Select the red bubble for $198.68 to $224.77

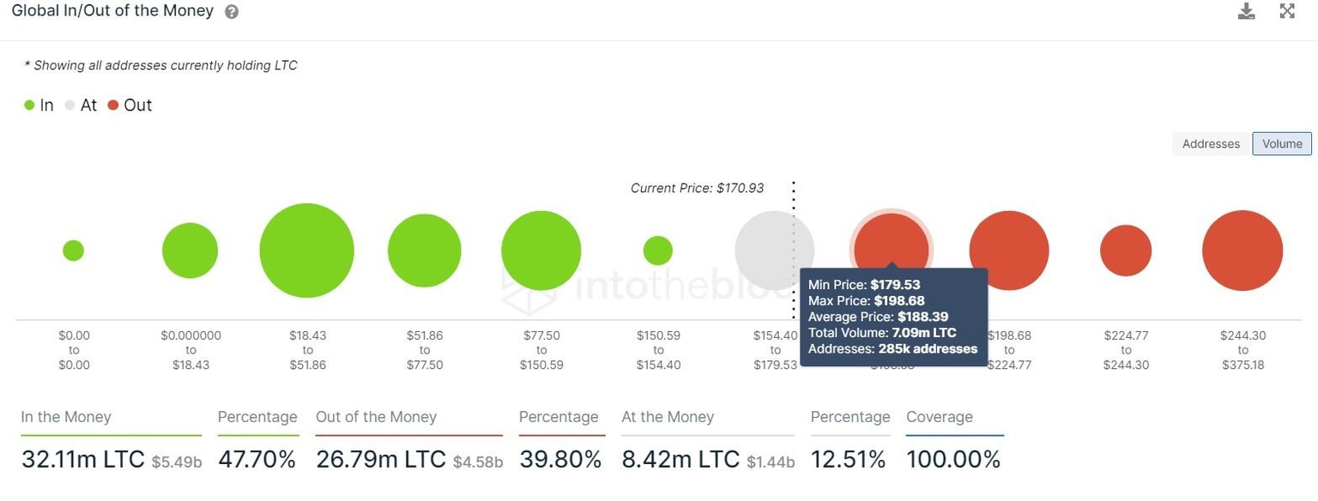pos(1008,250)
